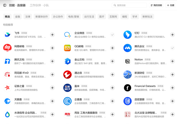Add the 天眼查 connector with plus
Image resolution: width=177 pixels, height=124 pixels.
click(x=52, y=101)
